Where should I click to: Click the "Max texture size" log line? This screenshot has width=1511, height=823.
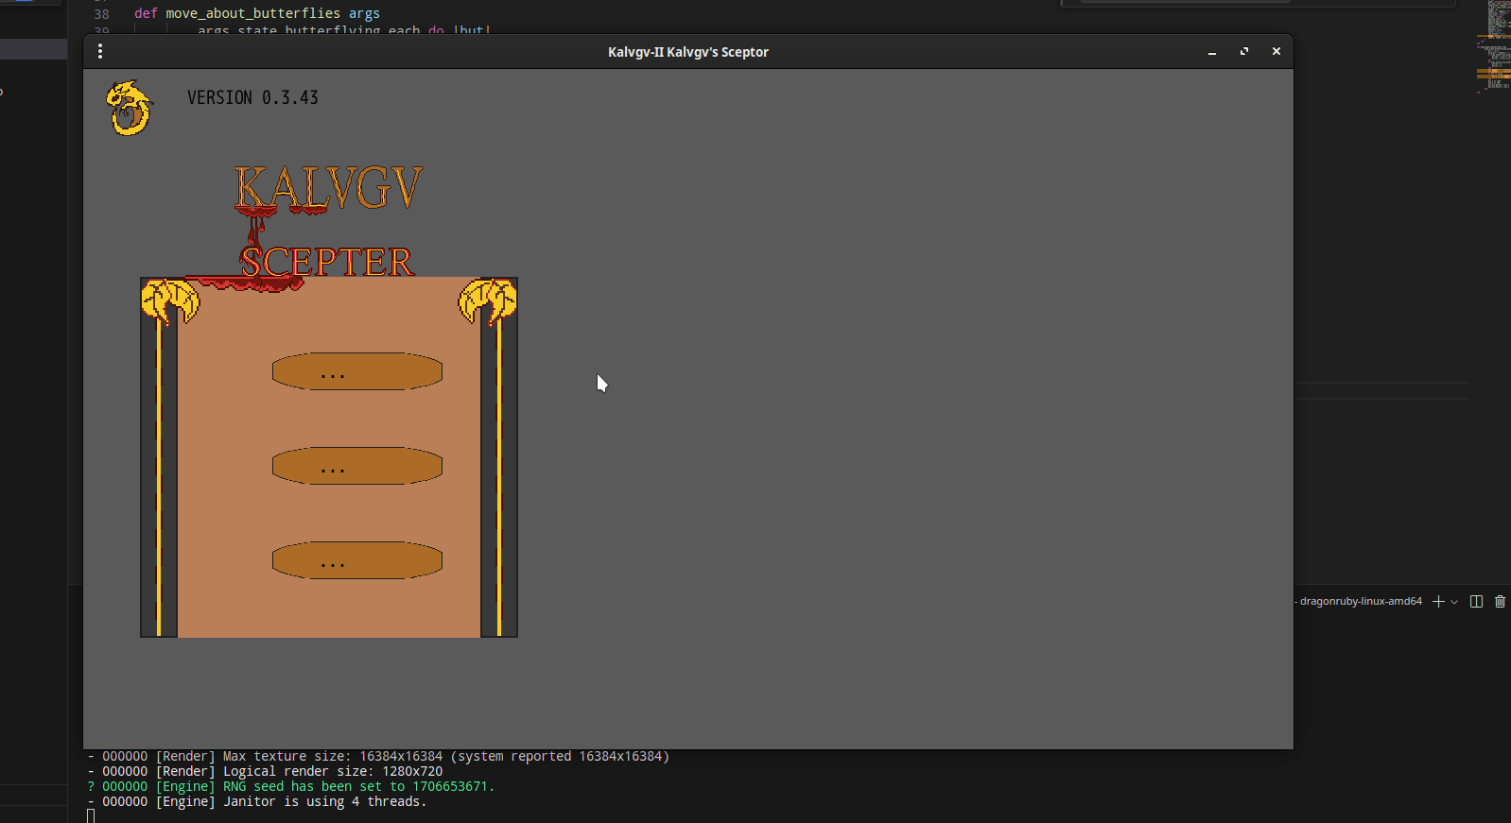378,756
